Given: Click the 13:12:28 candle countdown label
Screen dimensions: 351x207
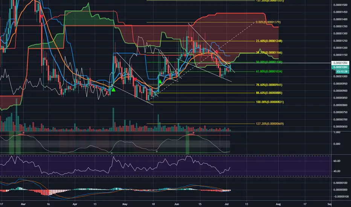Looking at the screenshot, I should point(342,72).
